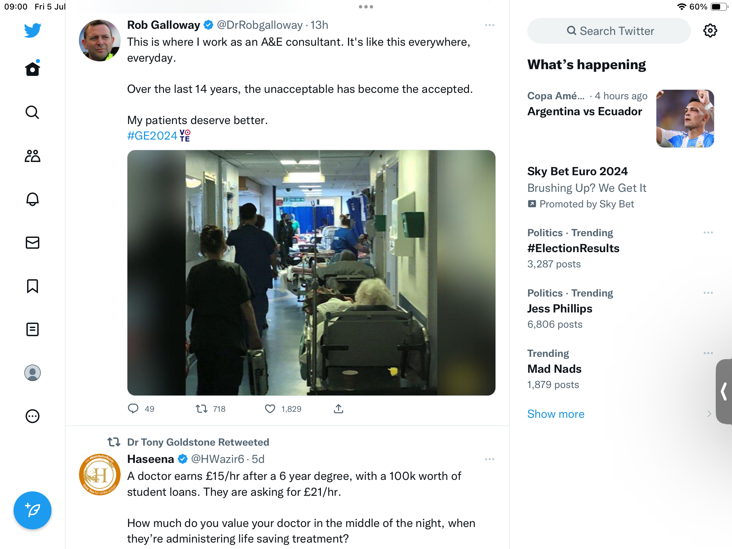This screenshot has width=732, height=549.
Task: Open Messages envelope icon
Action: click(x=33, y=243)
